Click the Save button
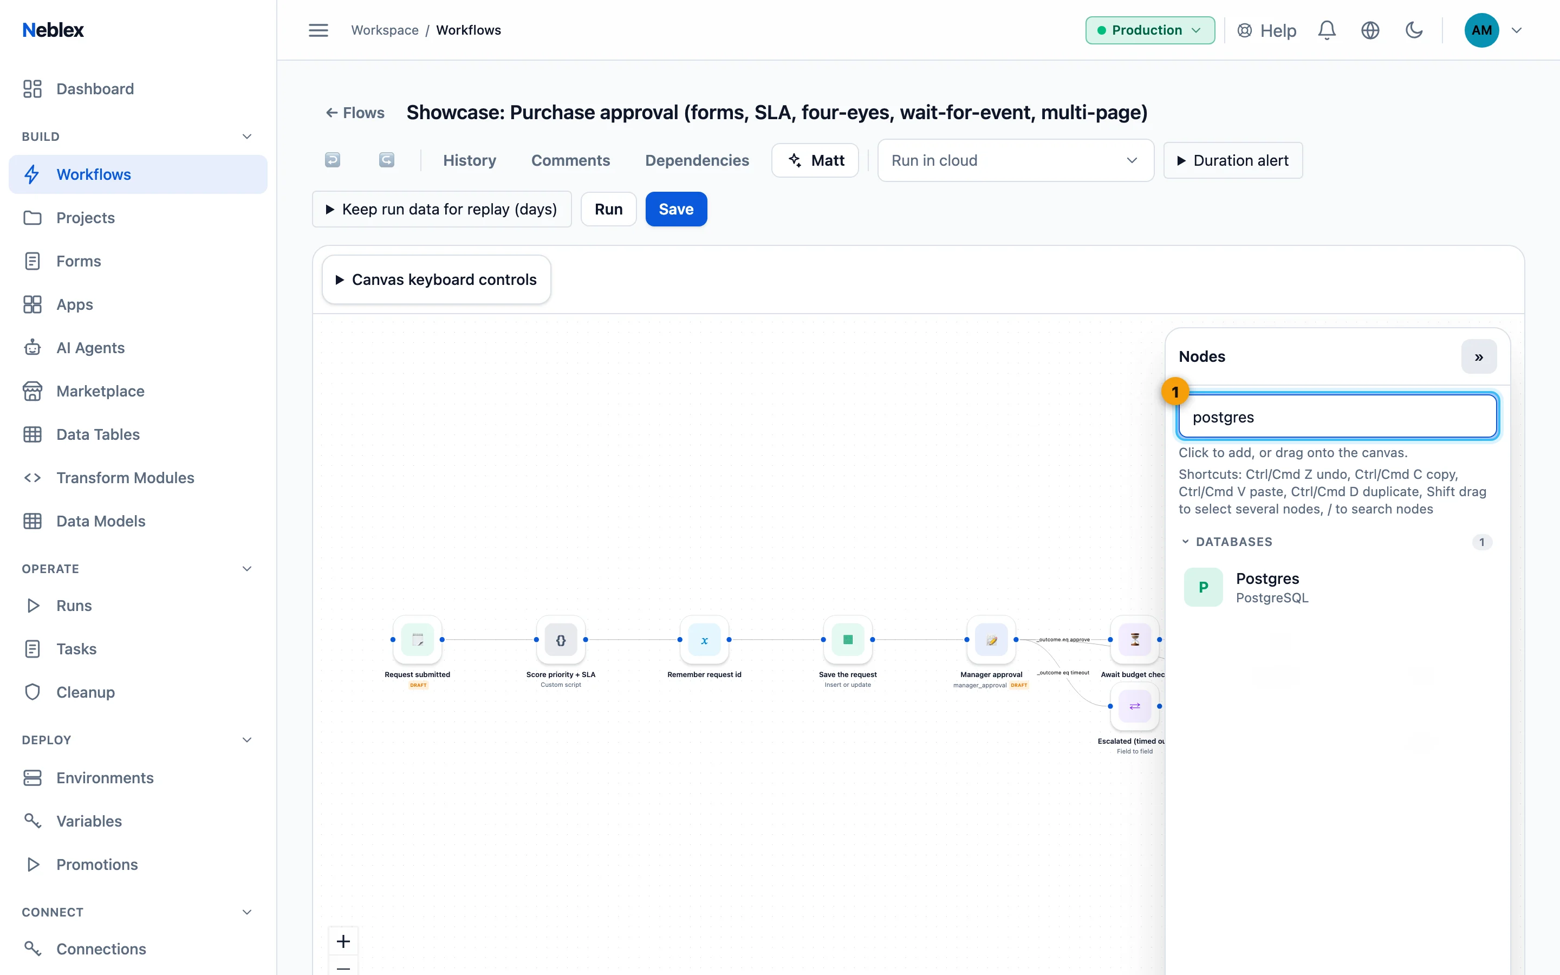1560x975 pixels. pyautogui.click(x=676, y=209)
